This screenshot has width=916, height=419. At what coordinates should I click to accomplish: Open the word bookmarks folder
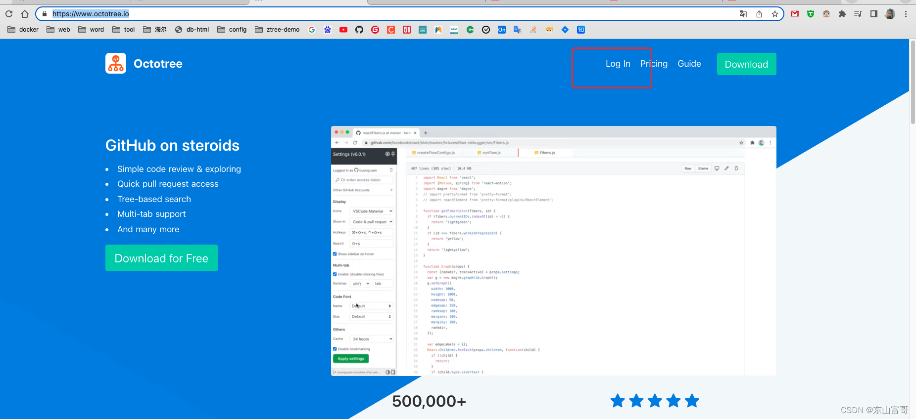(91, 30)
